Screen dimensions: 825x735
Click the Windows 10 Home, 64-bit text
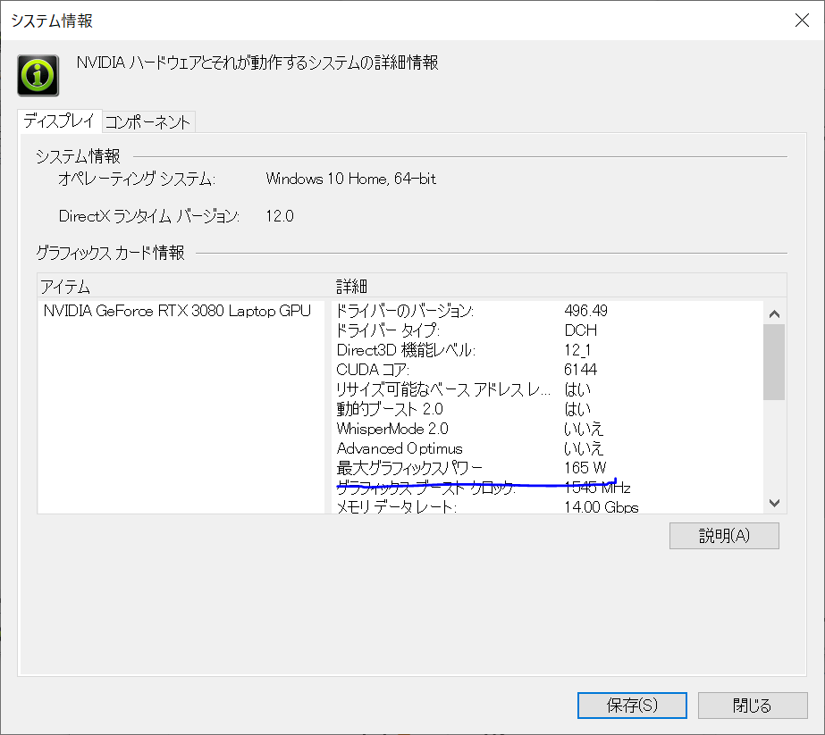(351, 179)
